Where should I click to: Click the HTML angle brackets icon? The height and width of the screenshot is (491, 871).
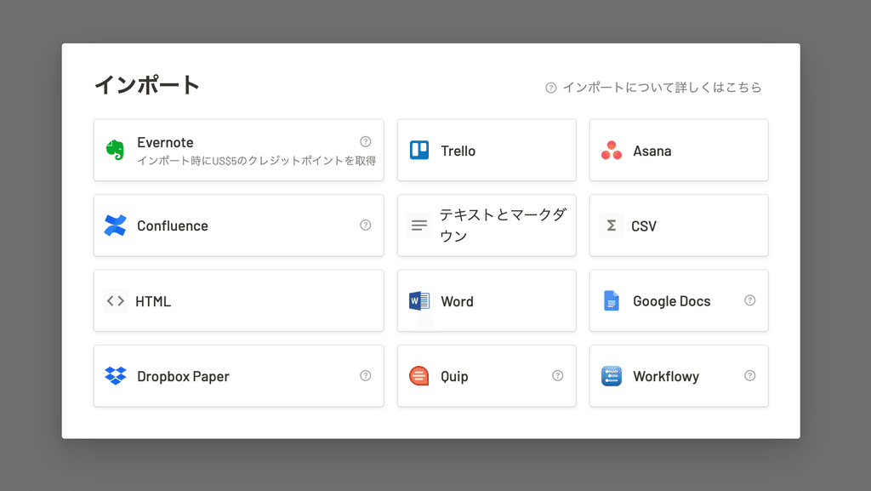(x=116, y=301)
